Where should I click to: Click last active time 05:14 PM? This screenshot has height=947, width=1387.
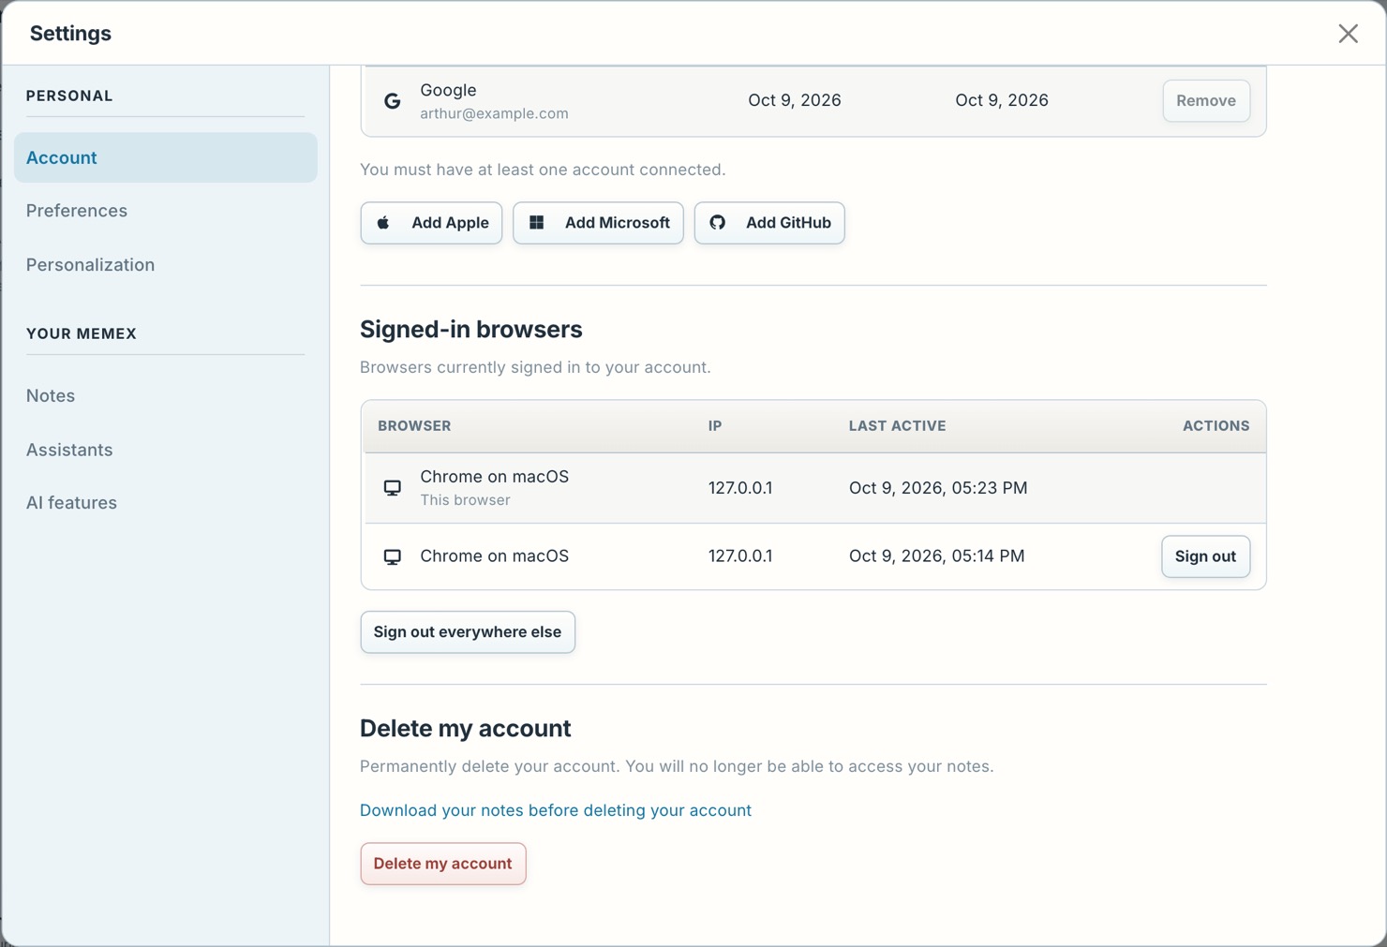(937, 556)
